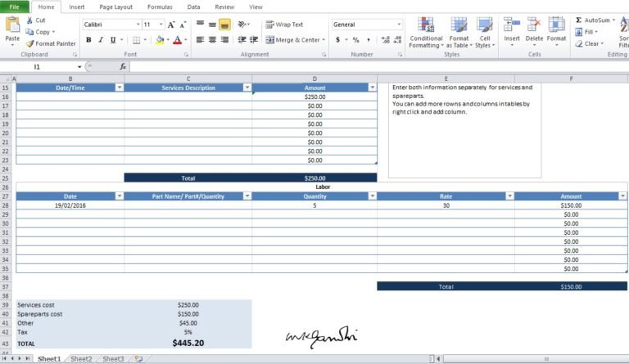The width and height of the screenshot is (629, 364).
Task: Click the insert function fx icon
Action: (123, 66)
